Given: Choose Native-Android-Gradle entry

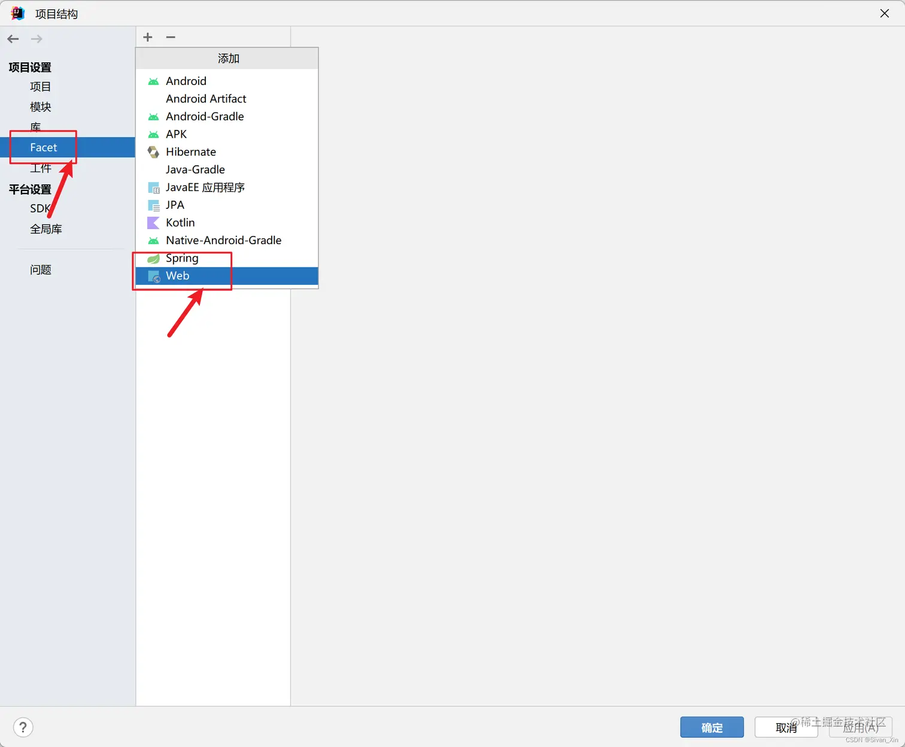Looking at the screenshot, I should pos(227,240).
